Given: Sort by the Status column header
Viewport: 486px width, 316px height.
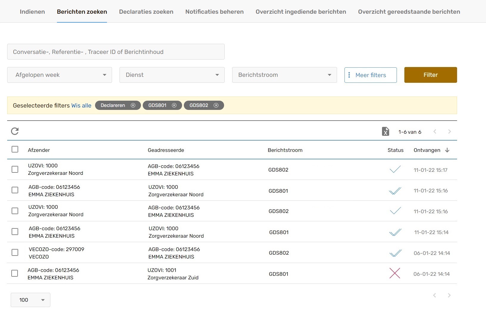Looking at the screenshot, I should tap(395, 150).
